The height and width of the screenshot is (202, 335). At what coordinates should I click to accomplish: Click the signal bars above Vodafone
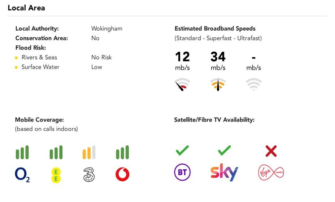[123, 152]
